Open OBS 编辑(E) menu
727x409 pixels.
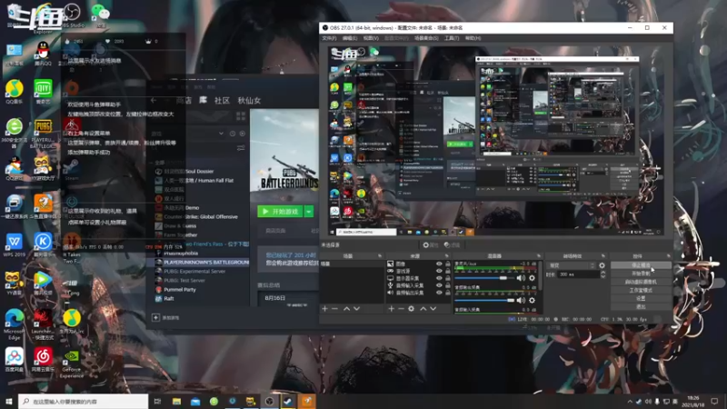[x=350, y=38]
